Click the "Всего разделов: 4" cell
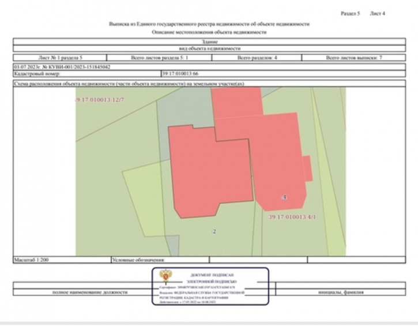This screenshot has height=326, width=418. (257, 58)
